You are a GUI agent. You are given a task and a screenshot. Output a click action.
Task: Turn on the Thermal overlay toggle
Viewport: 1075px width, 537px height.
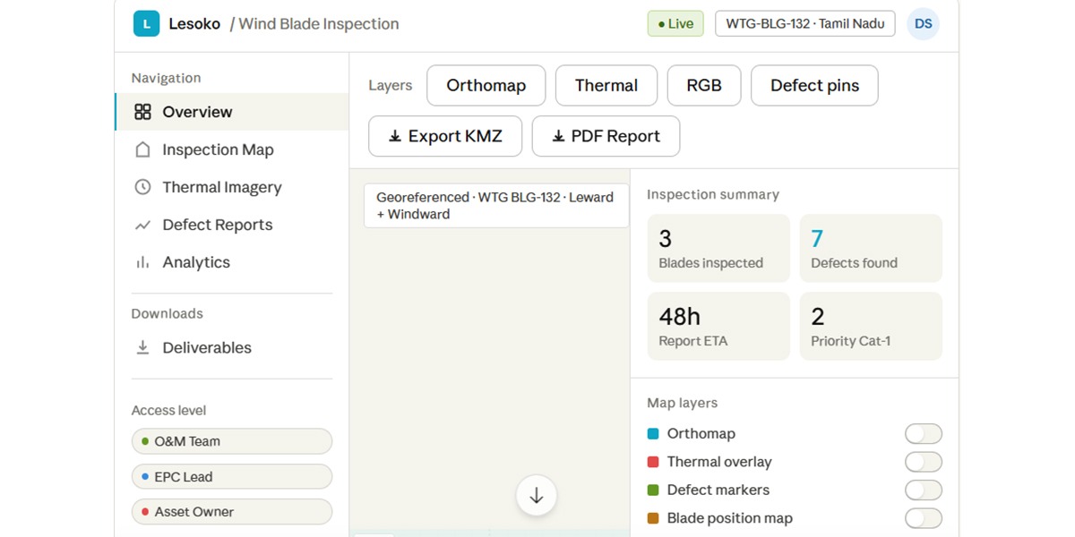(x=924, y=462)
